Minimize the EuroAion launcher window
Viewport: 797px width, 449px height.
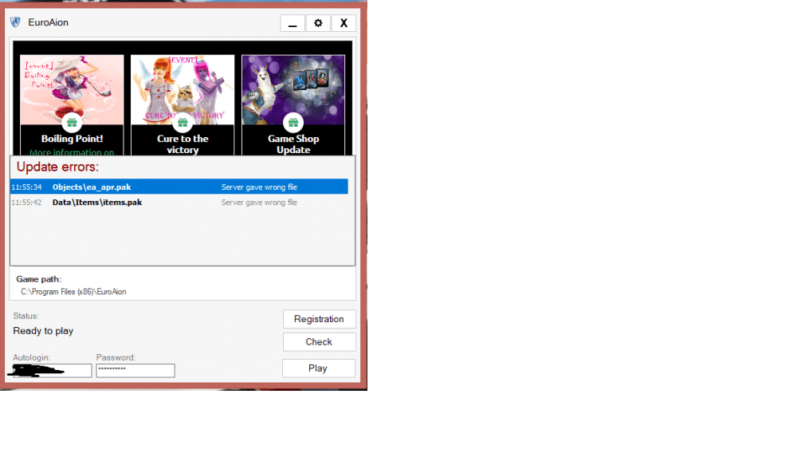tap(292, 23)
